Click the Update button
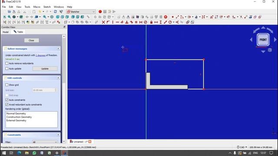Viewport: 278px width, 156px height. tap(45, 68)
